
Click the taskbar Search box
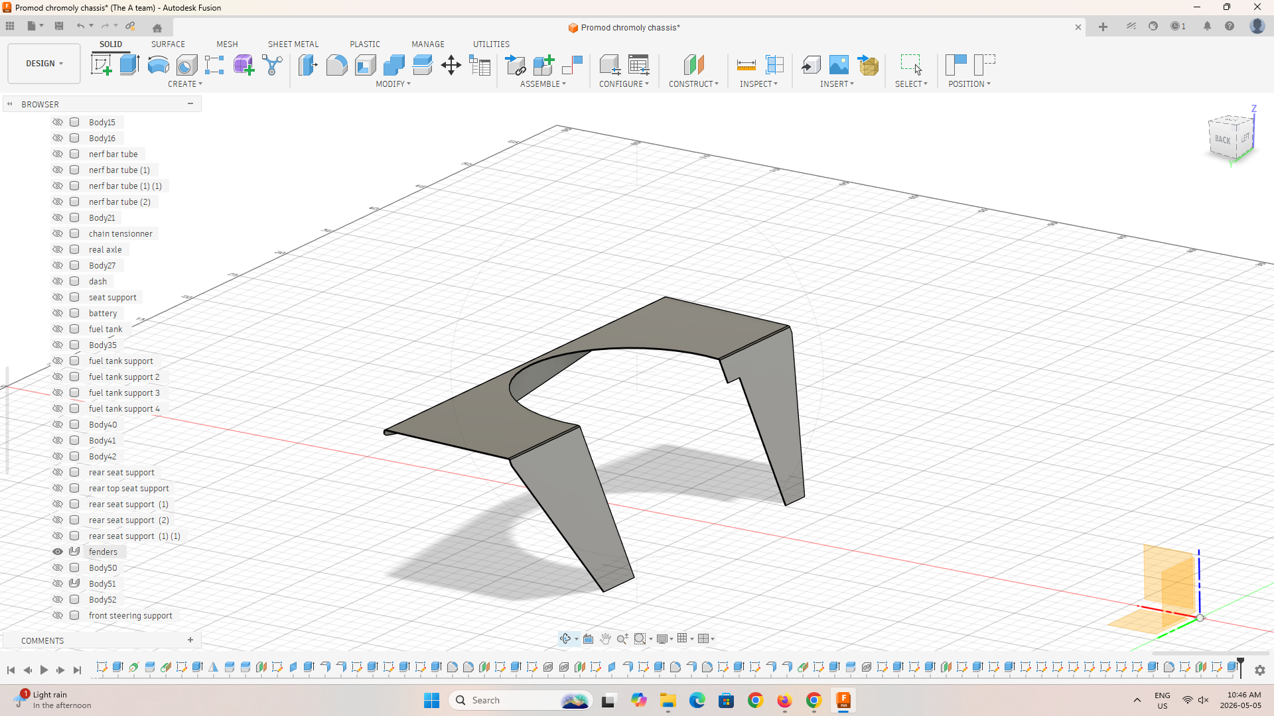coord(521,700)
